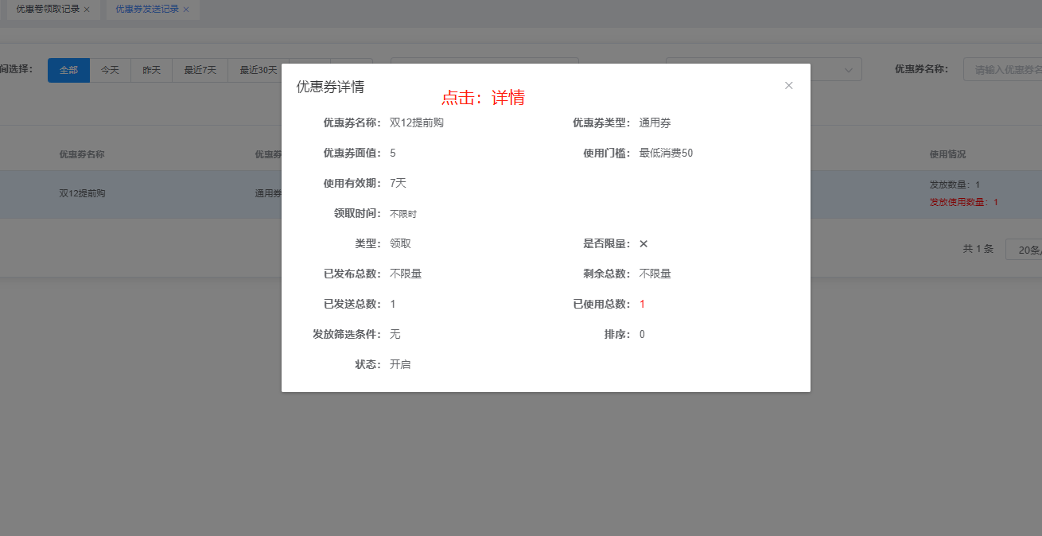This screenshot has height=536, width=1042.
Task: Filter records by 最近7天
Action: coord(200,70)
